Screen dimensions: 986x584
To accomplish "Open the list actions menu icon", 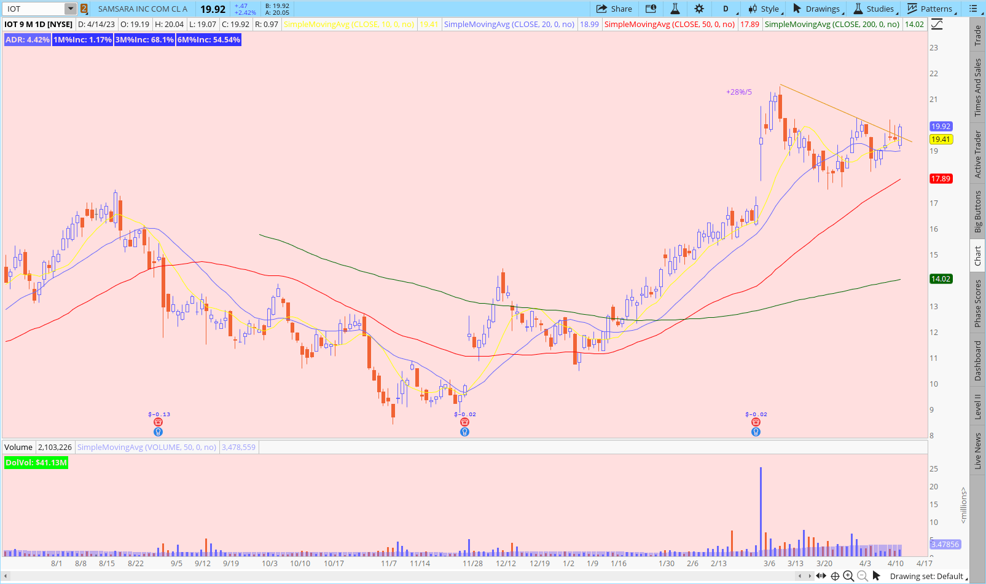I will point(973,9).
